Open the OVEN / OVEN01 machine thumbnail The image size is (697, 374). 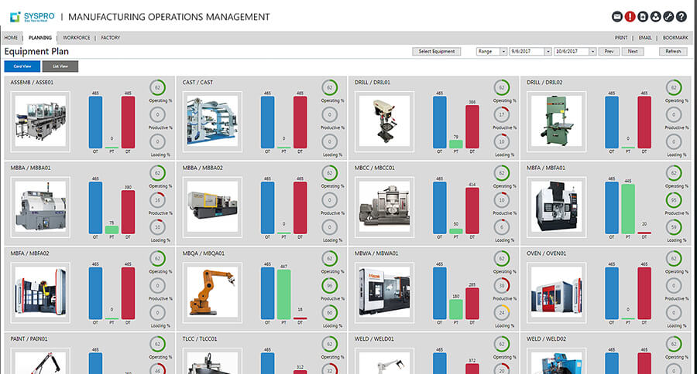coord(557,292)
